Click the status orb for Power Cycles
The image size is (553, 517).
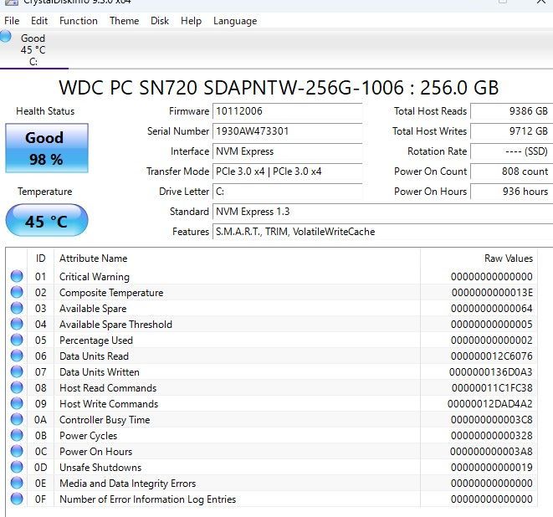pyautogui.click(x=17, y=435)
